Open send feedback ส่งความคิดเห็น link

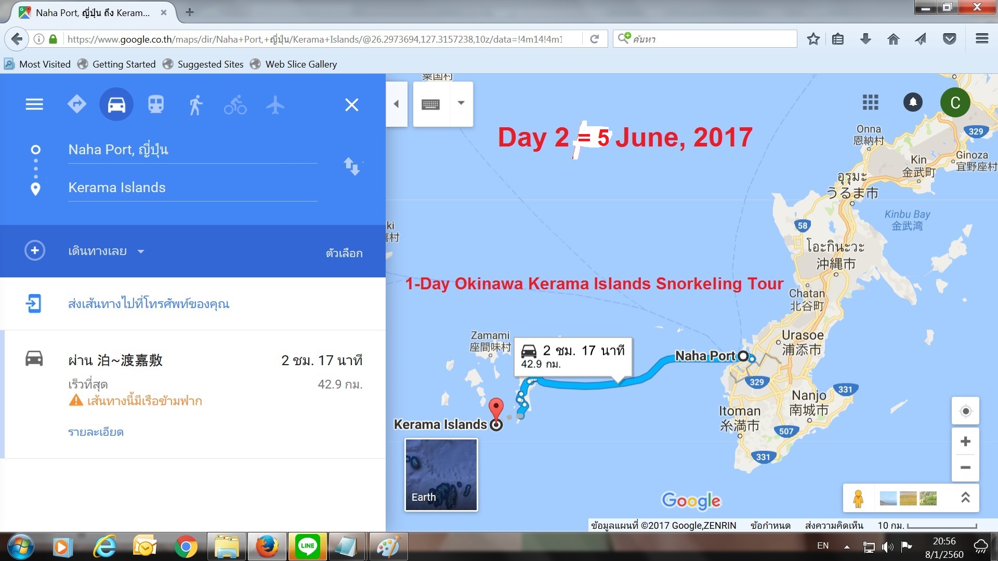click(x=834, y=526)
